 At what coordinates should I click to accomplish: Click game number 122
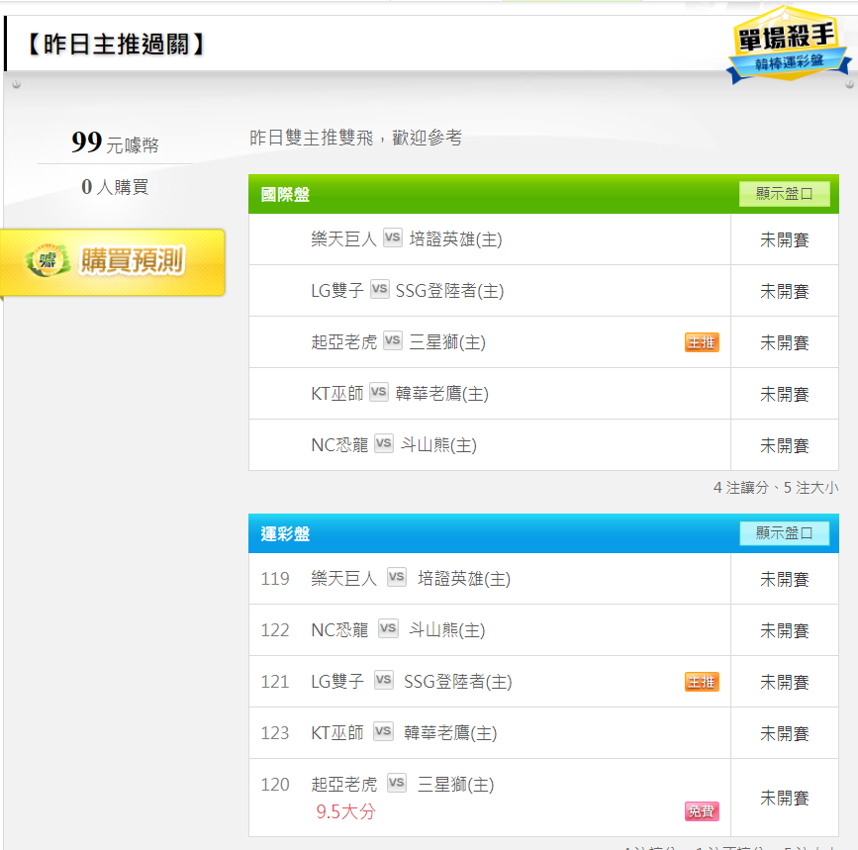[x=275, y=630]
